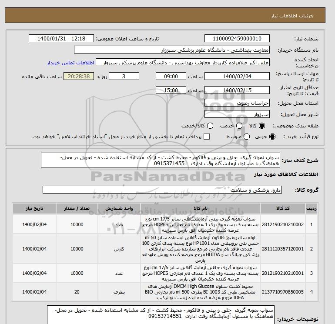Image resolution: width=335 pixels, height=324 pixels.
Task: Click the remaining time counter 20:28:38
Action: click(x=79, y=76)
